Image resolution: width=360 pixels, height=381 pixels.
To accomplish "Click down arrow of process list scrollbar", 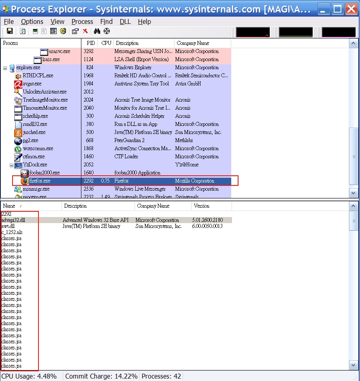I will coord(354,193).
